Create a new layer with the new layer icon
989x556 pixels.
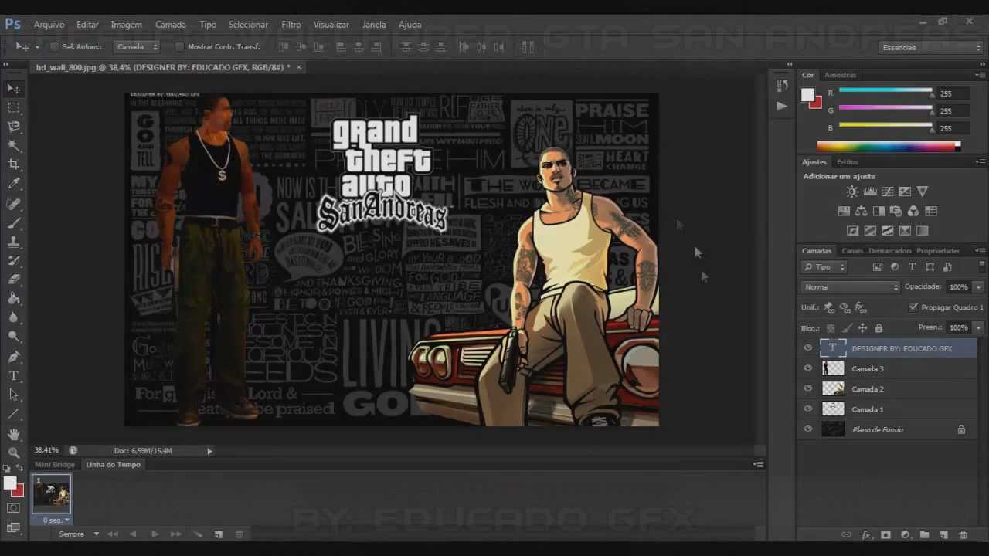pyautogui.click(x=943, y=534)
